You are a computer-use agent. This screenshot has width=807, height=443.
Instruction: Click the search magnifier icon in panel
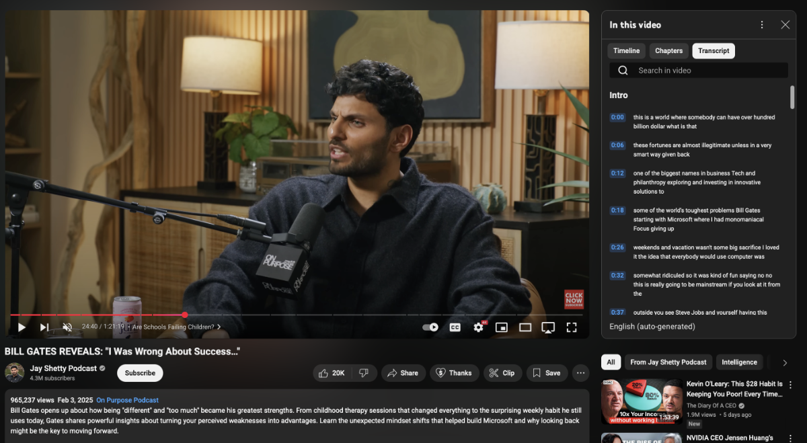(x=623, y=71)
